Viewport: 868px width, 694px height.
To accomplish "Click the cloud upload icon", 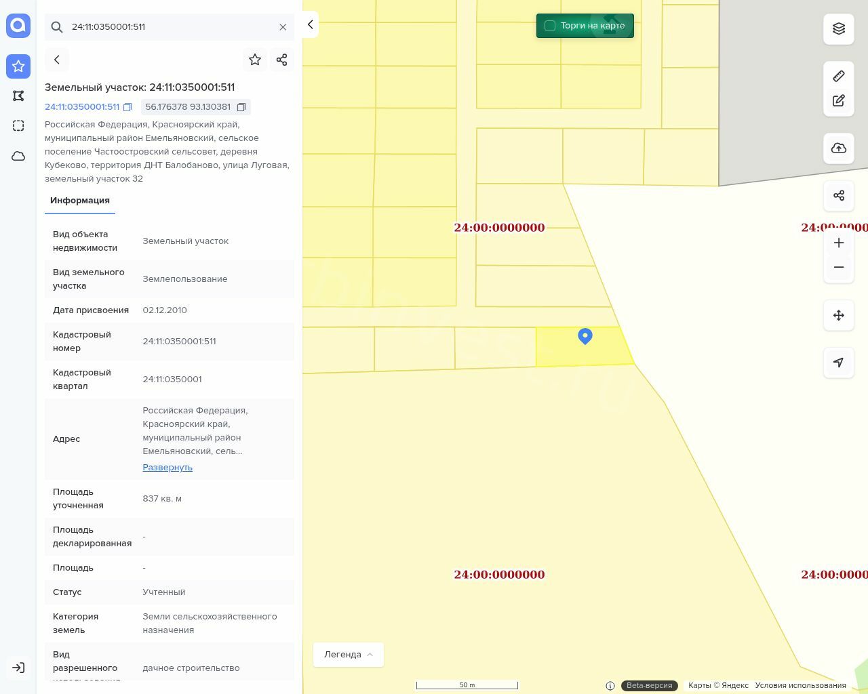I will (839, 148).
